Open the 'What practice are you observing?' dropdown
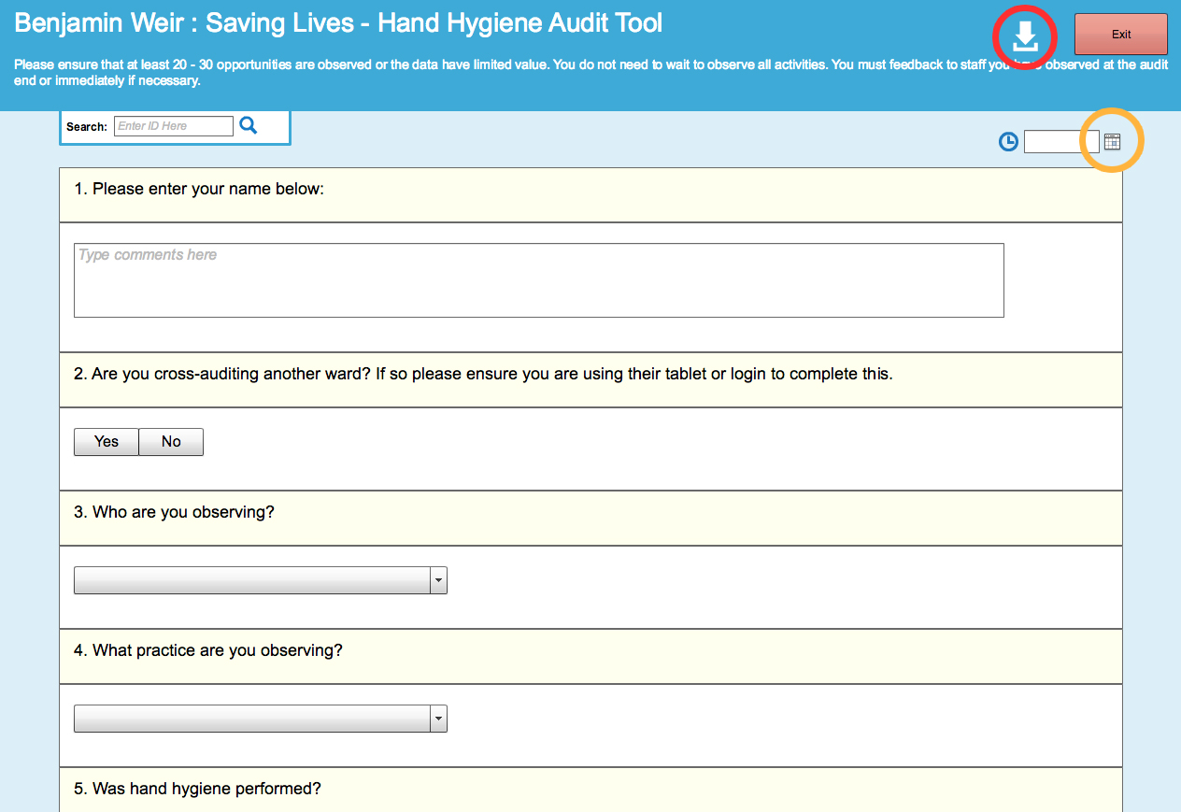 (x=261, y=719)
